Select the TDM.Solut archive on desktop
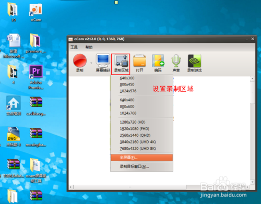261x204 pixels. click(14, 169)
